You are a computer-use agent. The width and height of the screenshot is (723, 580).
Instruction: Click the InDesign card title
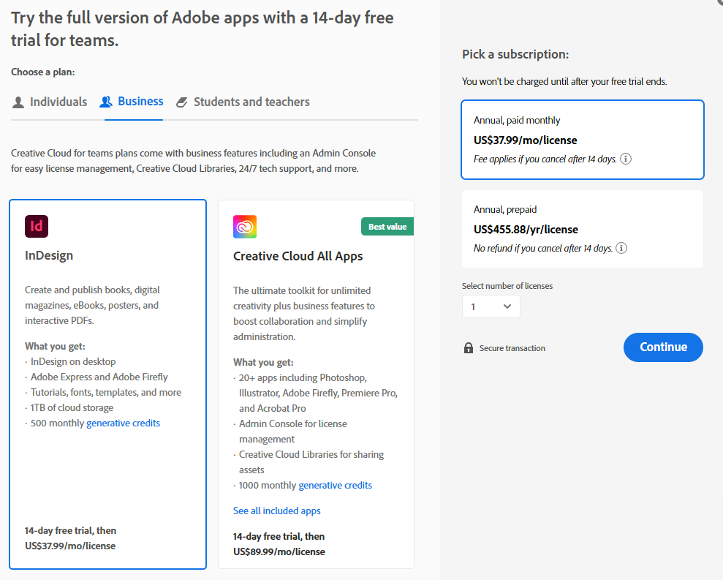point(49,256)
